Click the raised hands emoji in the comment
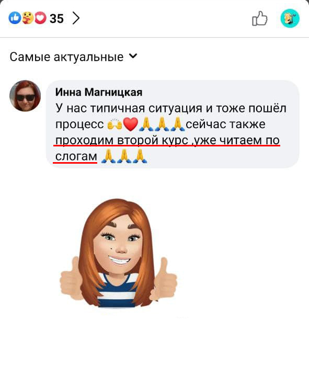 pos(115,124)
